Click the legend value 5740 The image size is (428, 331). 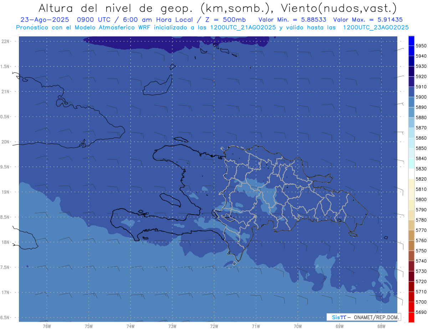(x=421, y=261)
